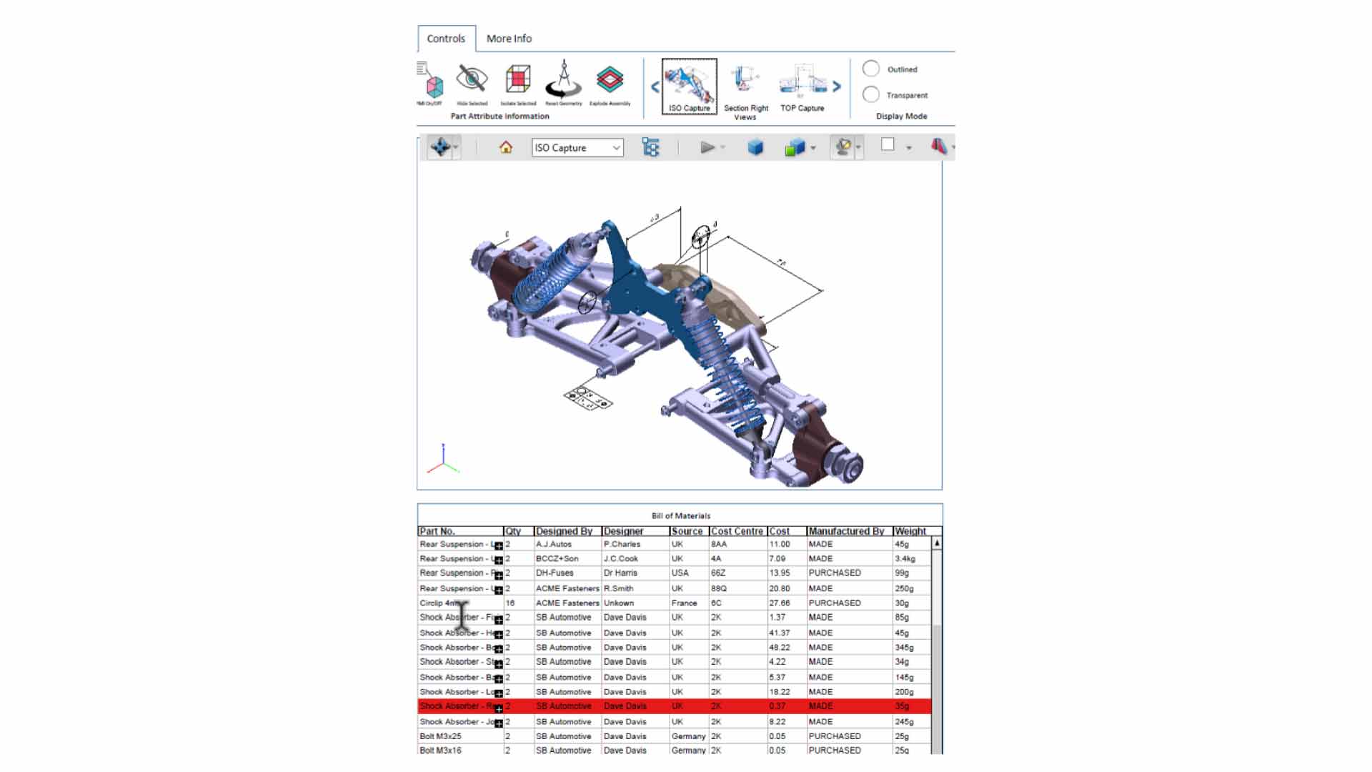Trigger the Explode Assembly icon
This screenshot has width=1372, height=772.
(608, 79)
